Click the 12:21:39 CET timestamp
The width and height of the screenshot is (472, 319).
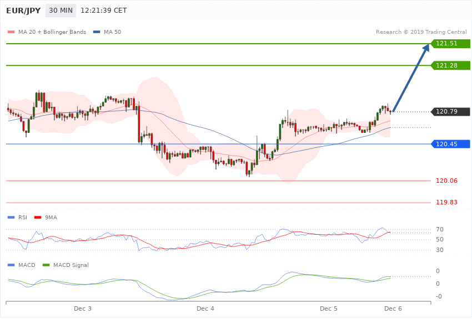point(103,11)
